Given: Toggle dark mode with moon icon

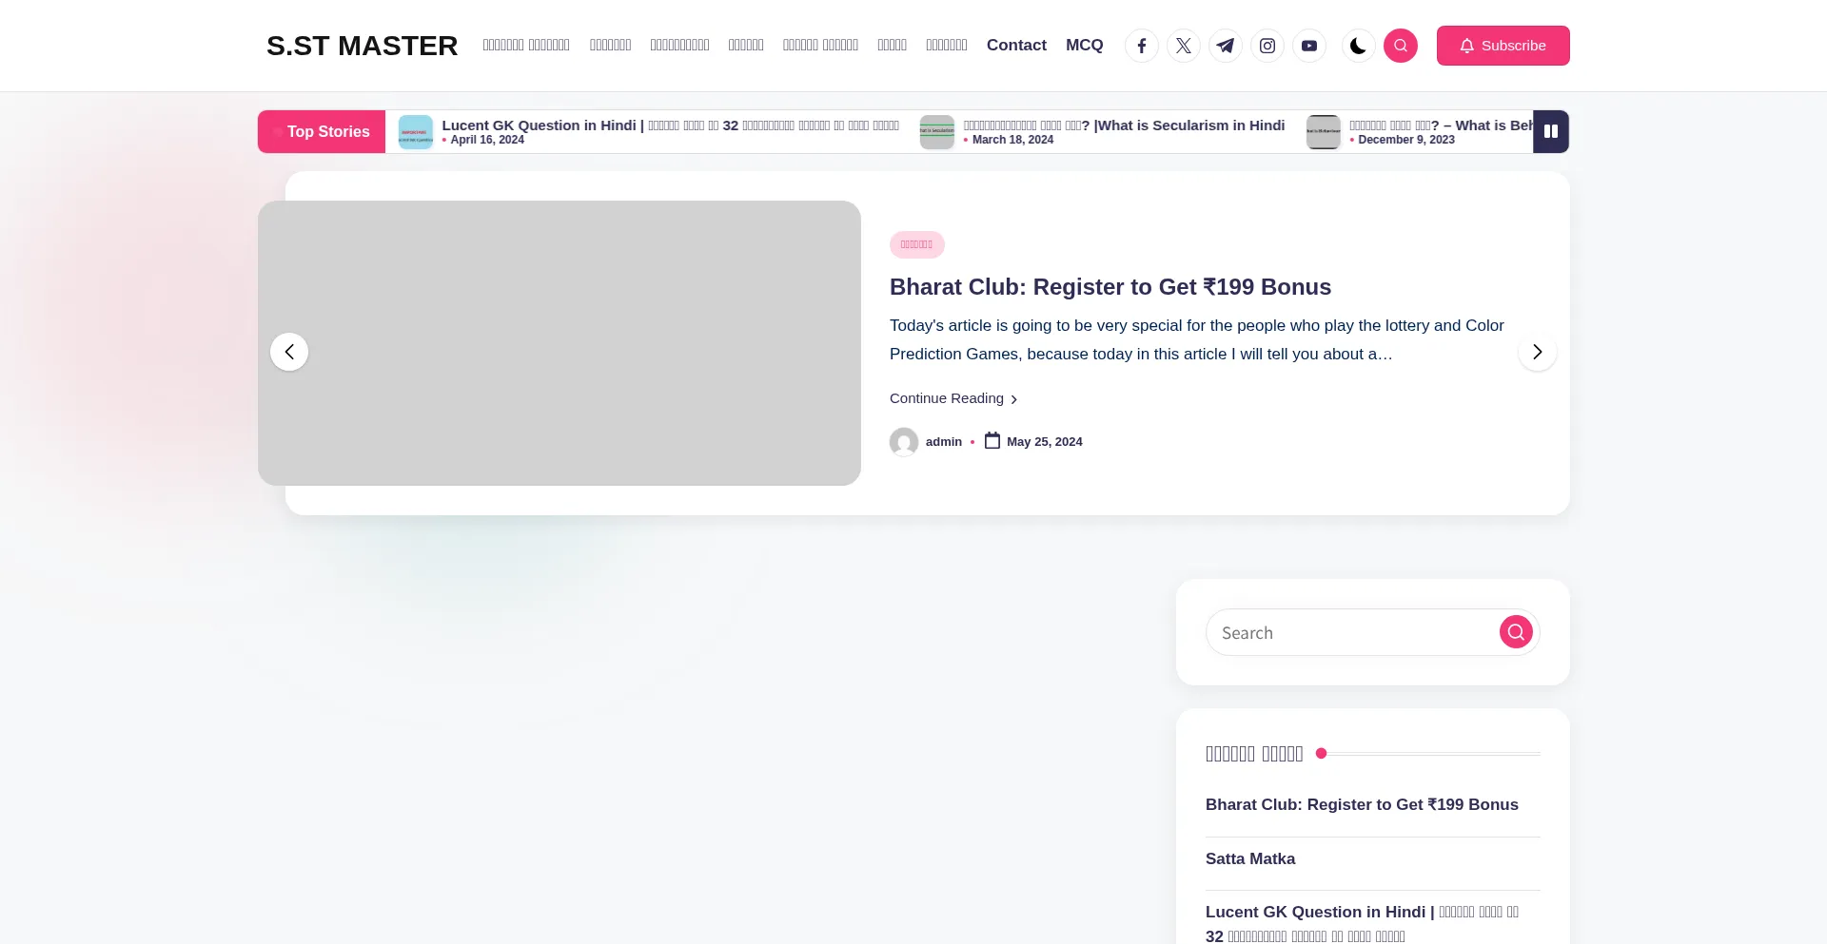Looking at the screenshot, I should (1359, 46).
